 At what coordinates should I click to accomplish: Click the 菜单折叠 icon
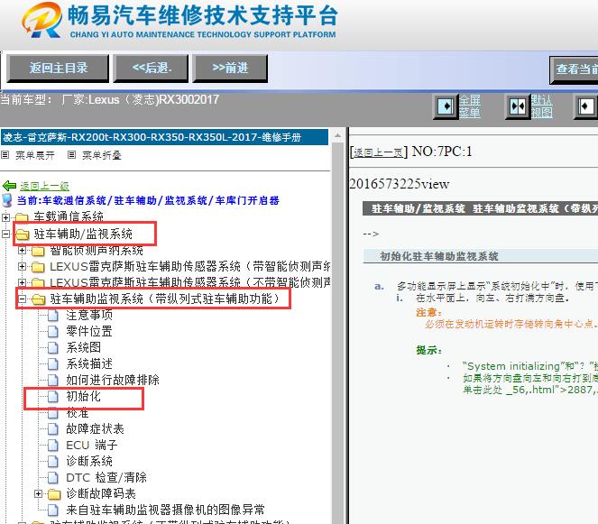coord(71,155)
